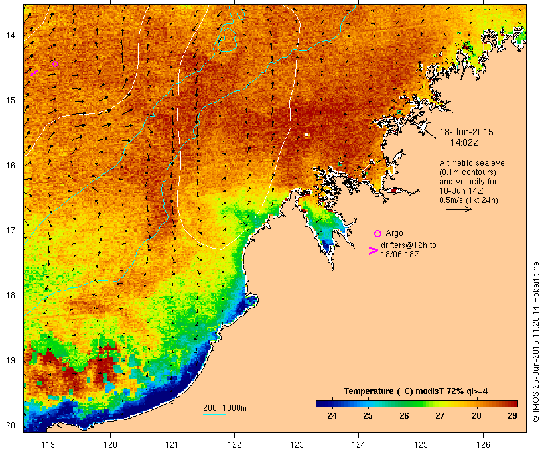Screen dimensions: 544x451
Task: Click the "Temperature (°C) modisT 72% ql>=4" title
Action: coord(416,391)
